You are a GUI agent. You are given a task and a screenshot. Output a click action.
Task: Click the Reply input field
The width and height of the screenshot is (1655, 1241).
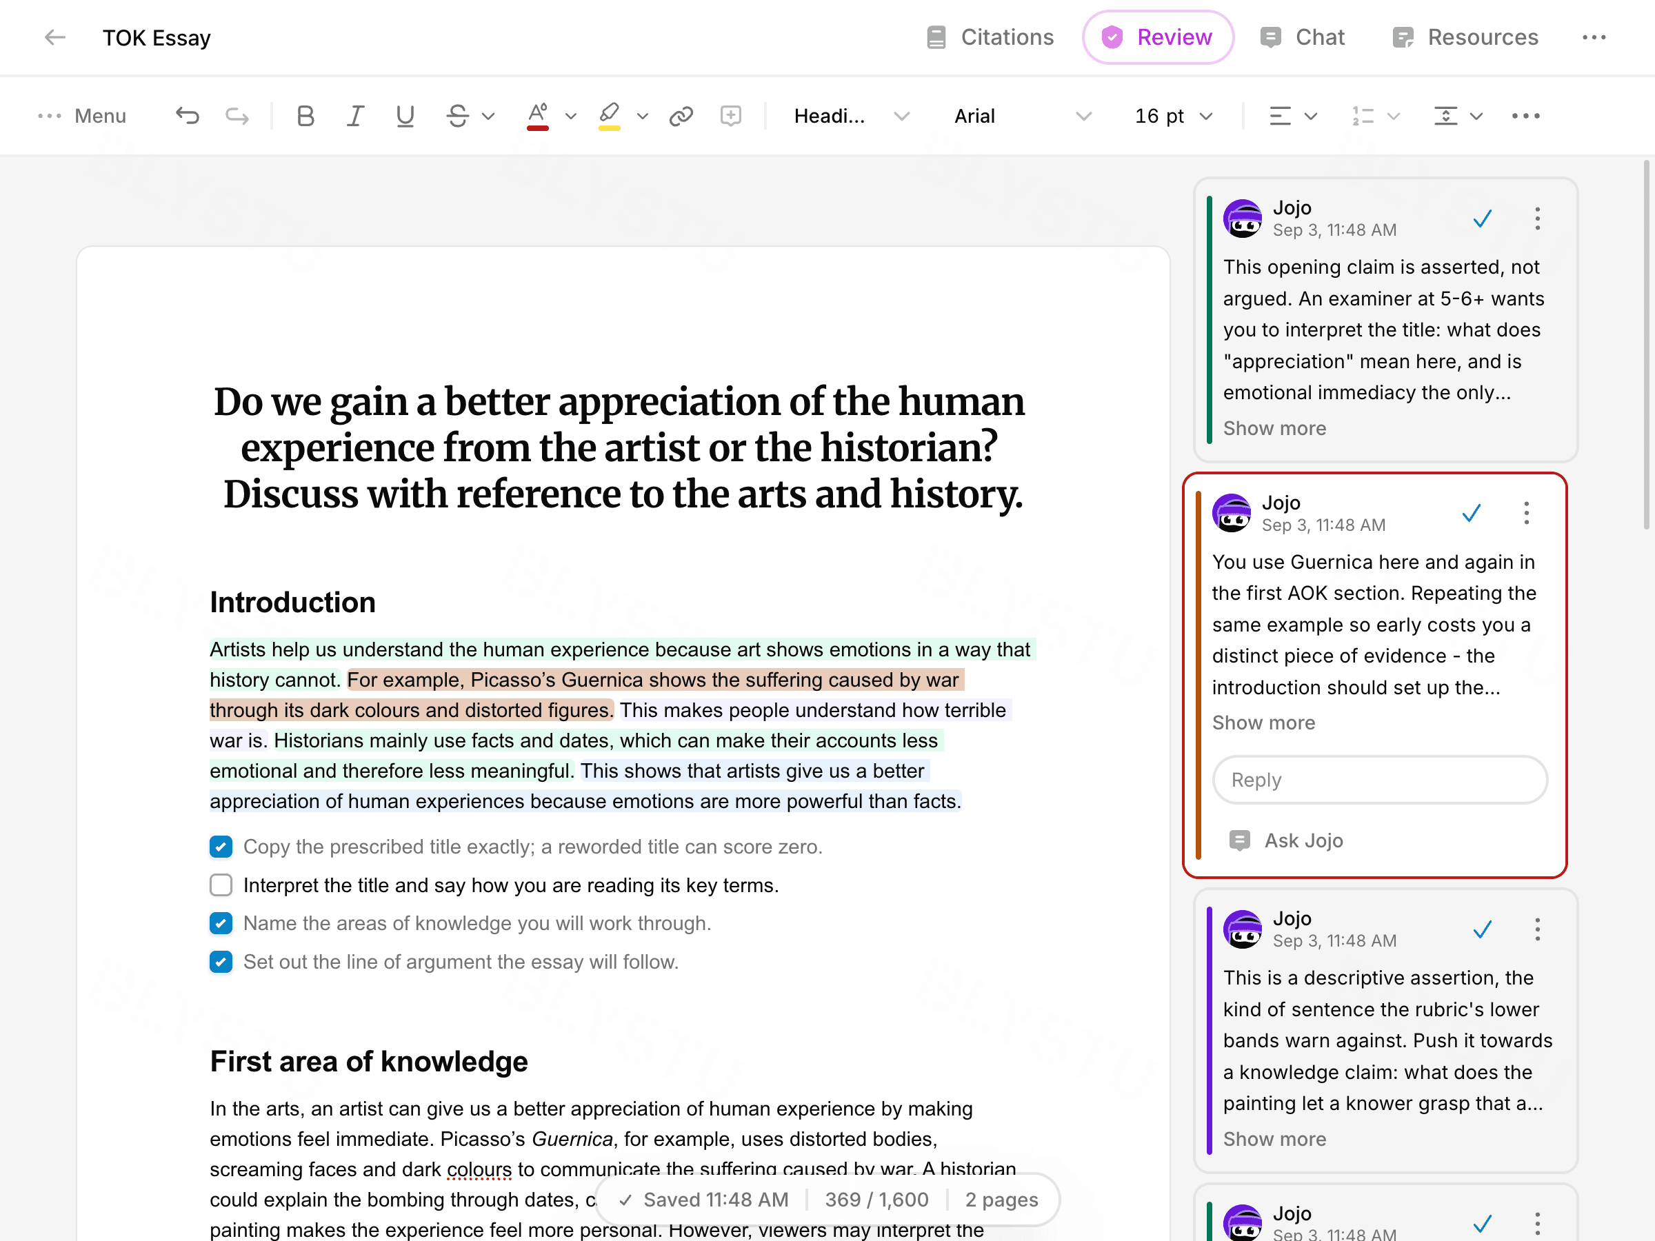click(x=1379, y=780)
